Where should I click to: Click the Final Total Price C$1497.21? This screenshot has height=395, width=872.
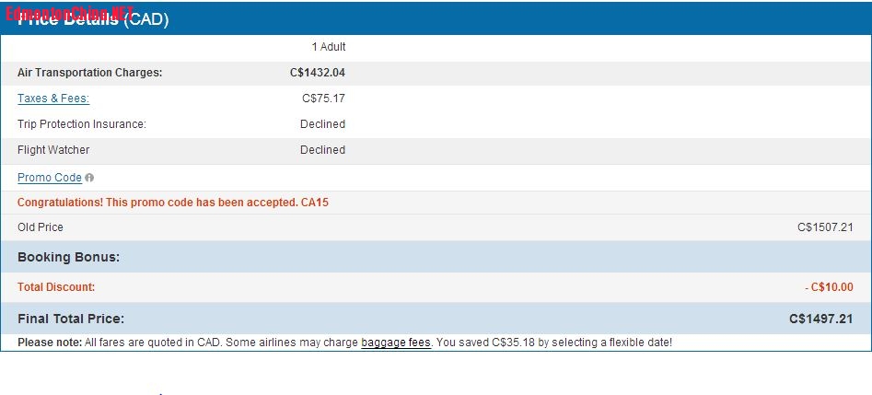click(821, 319)
